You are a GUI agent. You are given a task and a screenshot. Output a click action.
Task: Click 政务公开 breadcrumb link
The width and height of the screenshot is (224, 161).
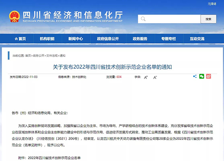pyautogui.click(x=39, y=56)
